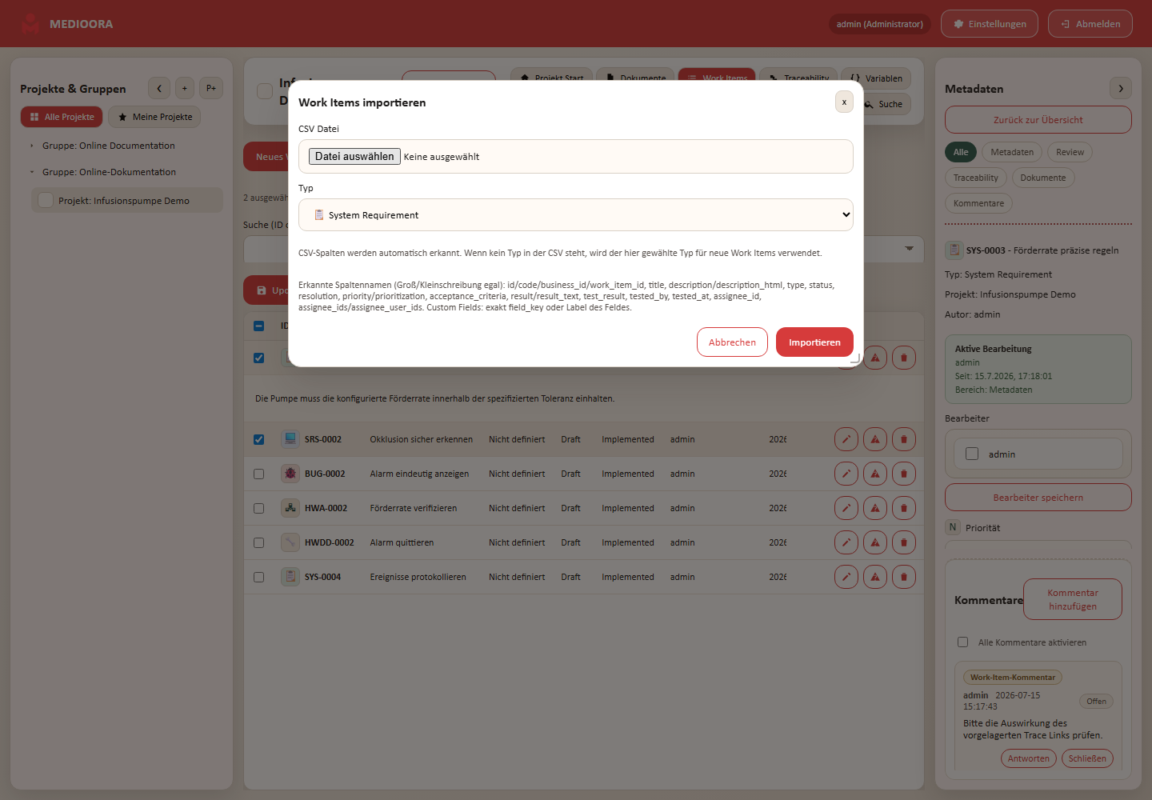Click warning triangle icon for SYS-0004
Screen dimensions: 1152x800
pos(875,577)
